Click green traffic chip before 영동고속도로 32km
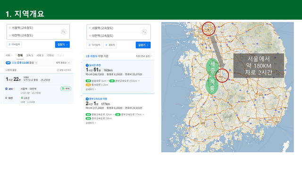 (88, 114)
